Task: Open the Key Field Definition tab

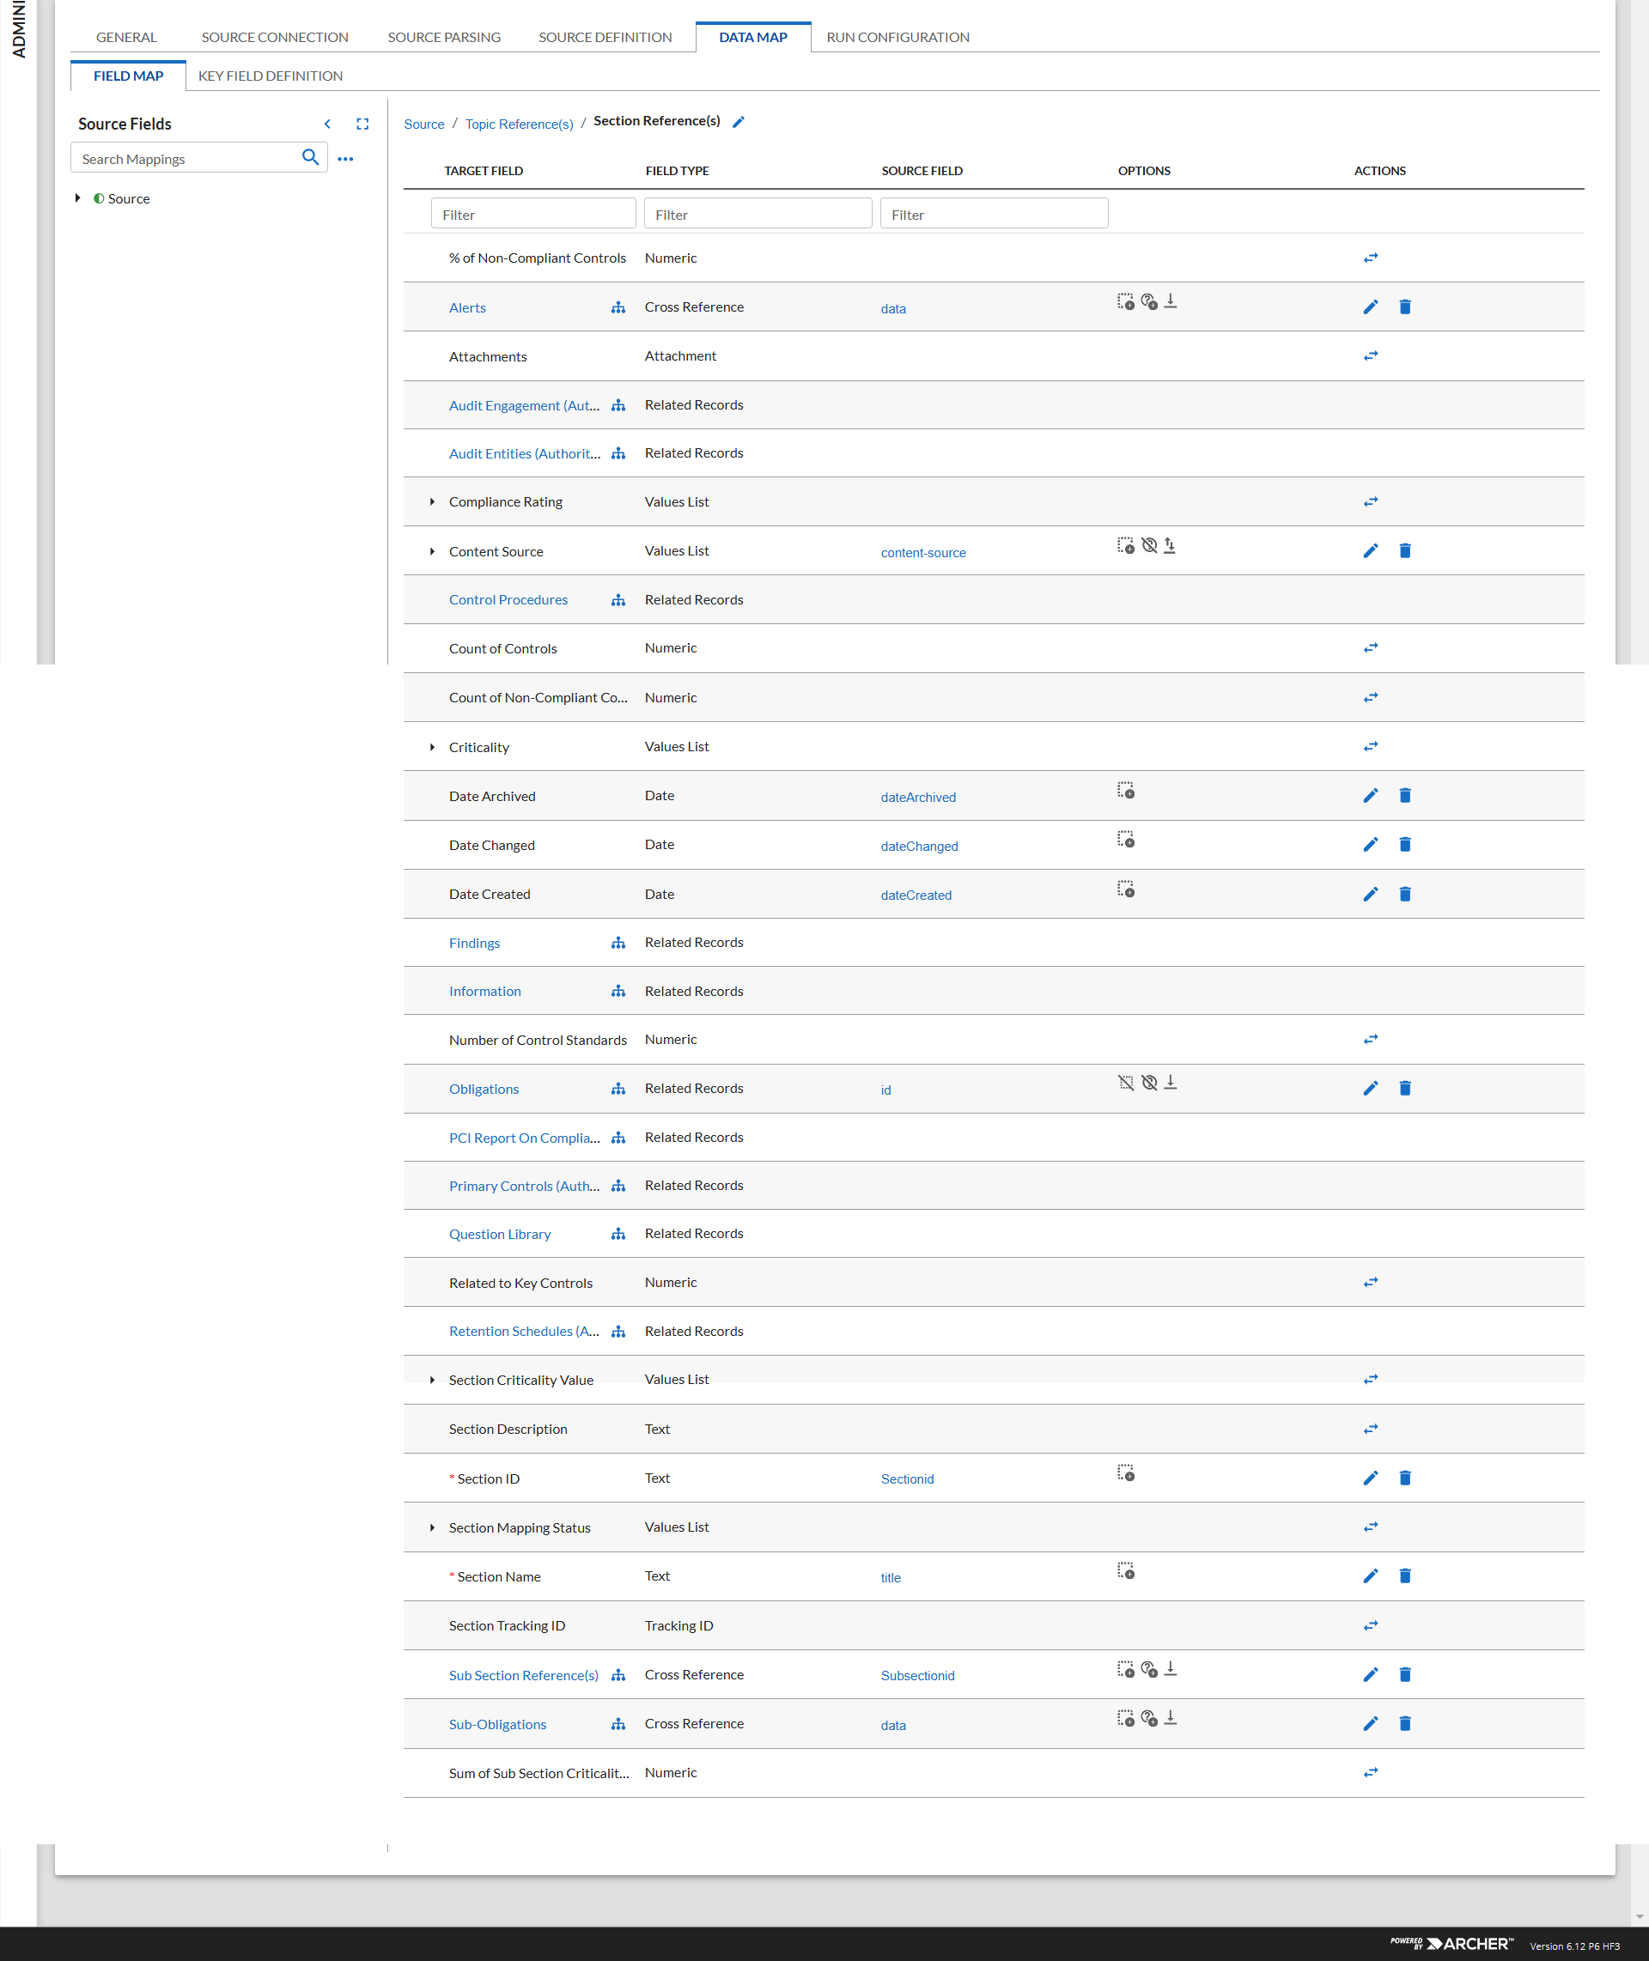Action: click(271, 76)
